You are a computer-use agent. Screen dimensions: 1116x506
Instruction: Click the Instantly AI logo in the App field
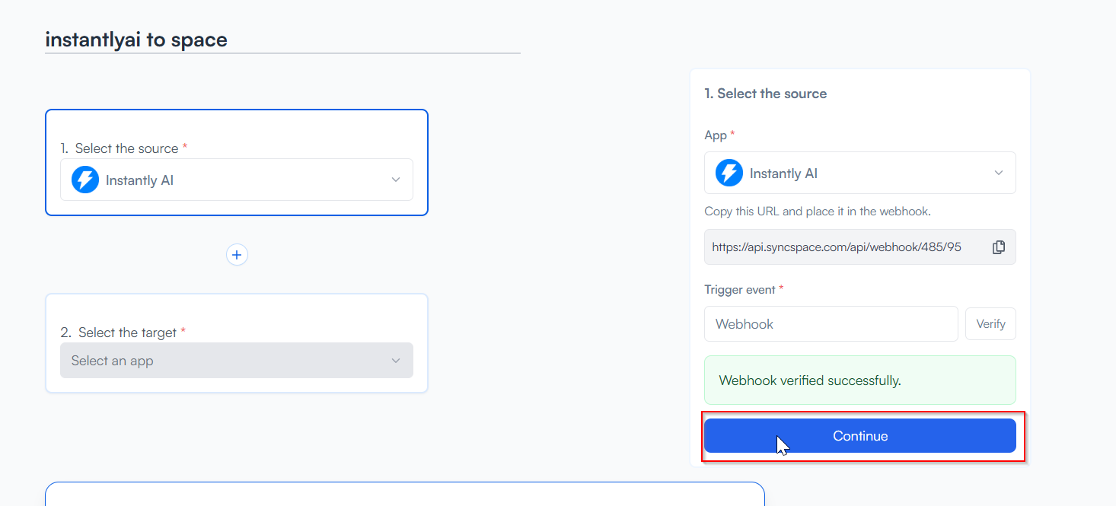click(729, 173)
